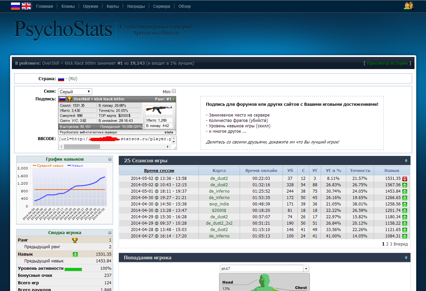
Task: Click Предыдущий навык value 1453.84
Action: click(x=103, y=261)
